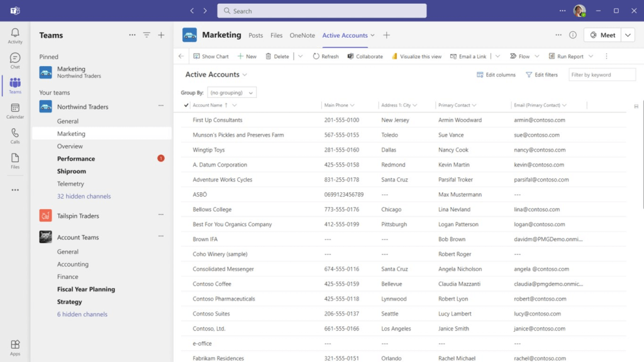Open the Activity feed in sidebar
The width and height of the screenshot is (644, 362).
click(15, 36)
